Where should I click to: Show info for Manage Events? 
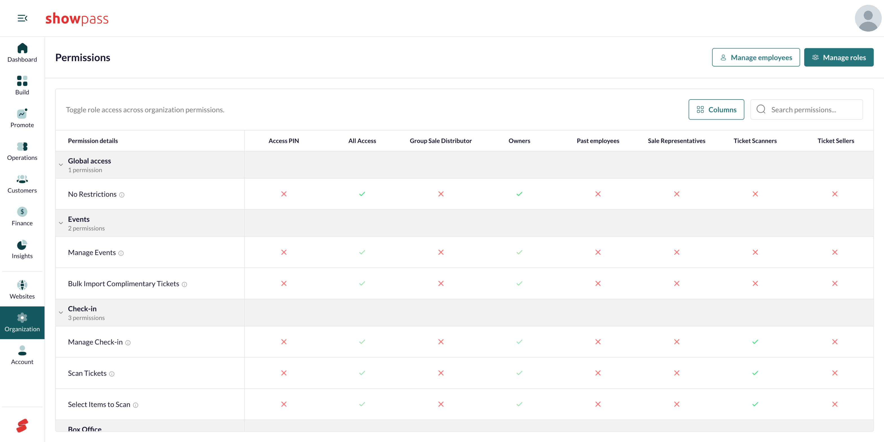(x=121, y=253)
